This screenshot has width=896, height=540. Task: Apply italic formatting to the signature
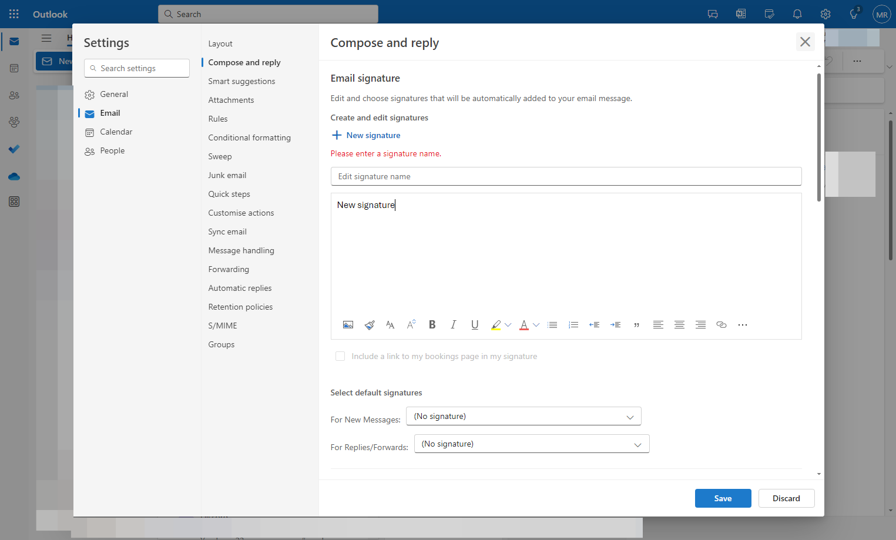pyautogui.click(x=454, y=325)
